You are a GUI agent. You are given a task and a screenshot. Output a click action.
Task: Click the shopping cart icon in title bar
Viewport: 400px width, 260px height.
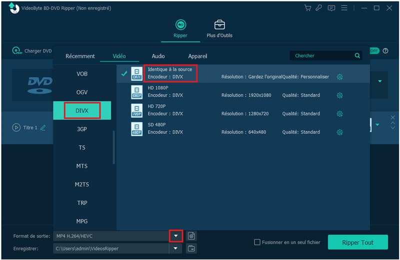point(307,8)
